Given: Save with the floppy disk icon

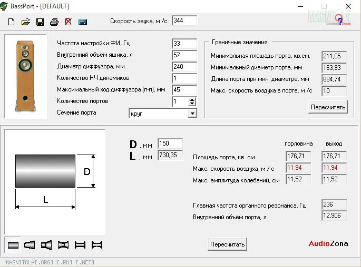Looking at the screenshot, I should coord(40,22).
